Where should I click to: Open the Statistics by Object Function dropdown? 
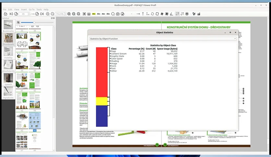click(x=163, y=39)
